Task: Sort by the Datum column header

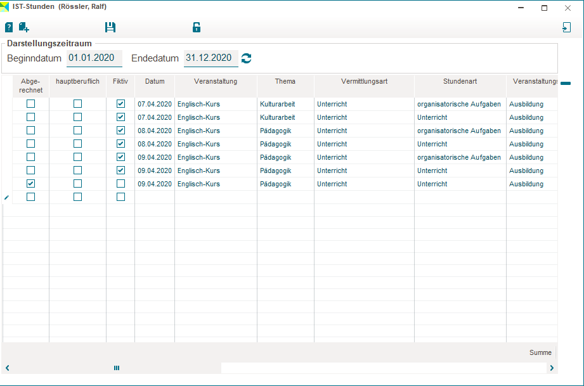Action: 155,81
